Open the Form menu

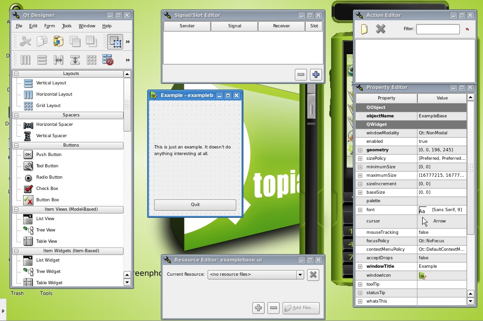[50, 26]
